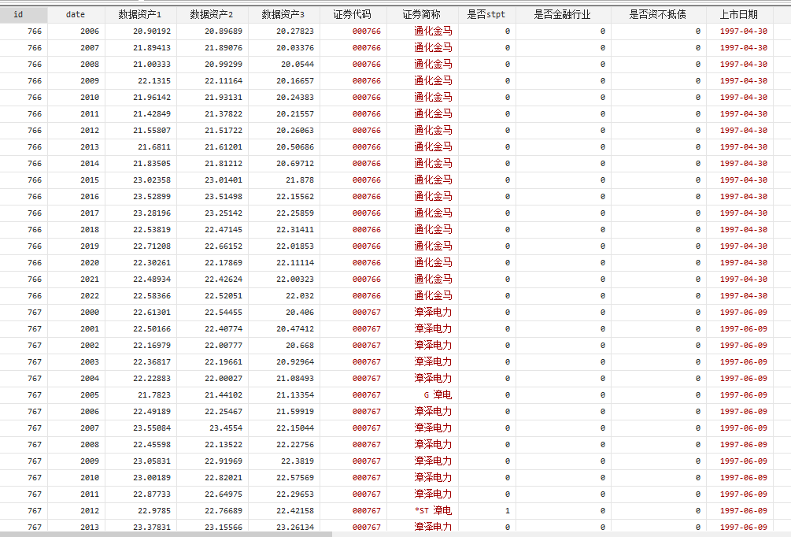Viewport: 791px width, 537px height.
Task: Click the 是否金融行业 column header
Action: tap(562, 14)
